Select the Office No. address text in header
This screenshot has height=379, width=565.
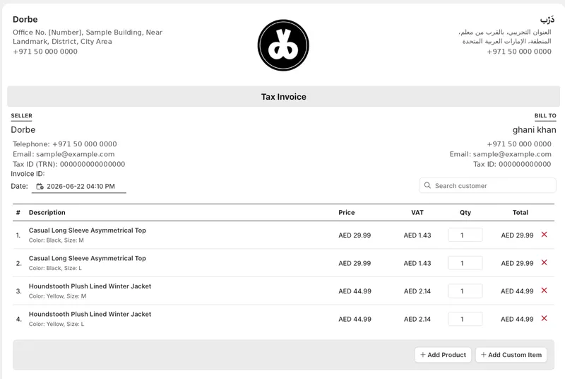click(88, 37)
